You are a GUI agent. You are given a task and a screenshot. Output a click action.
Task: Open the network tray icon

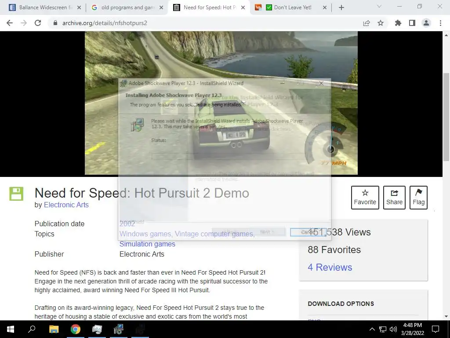383,329
